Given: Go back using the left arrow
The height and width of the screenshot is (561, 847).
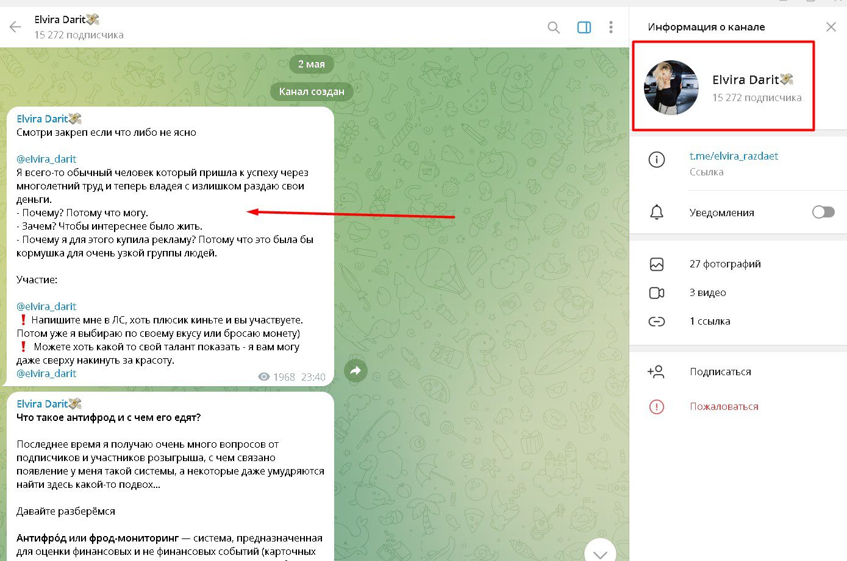Looking at the screenshot, I should pyautogui.click(x=15, y=27).
